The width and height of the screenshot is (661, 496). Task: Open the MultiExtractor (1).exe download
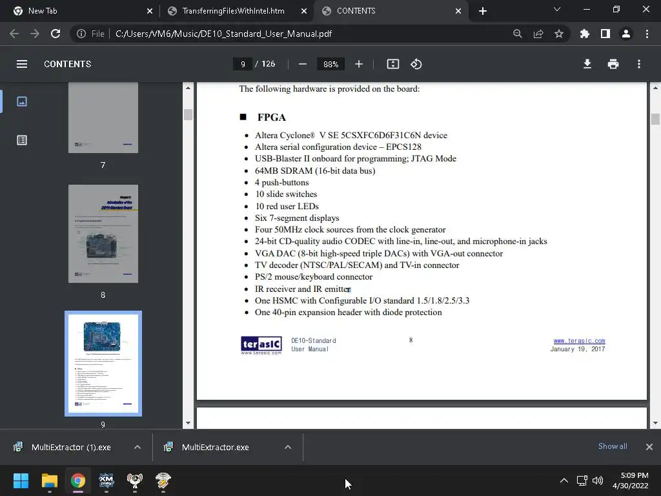(71, 447)
